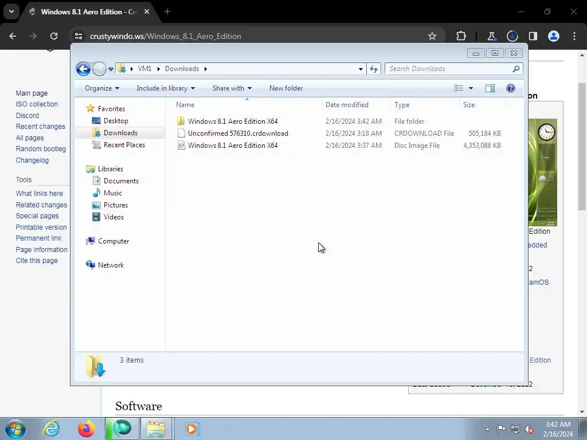Open tab search dropdown chevron
Screen dimensions: 587x440
pos(11,11)
